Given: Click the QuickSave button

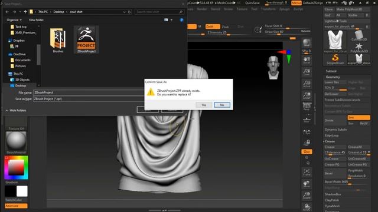Looking at the screenshot, I should coord(252,3).
